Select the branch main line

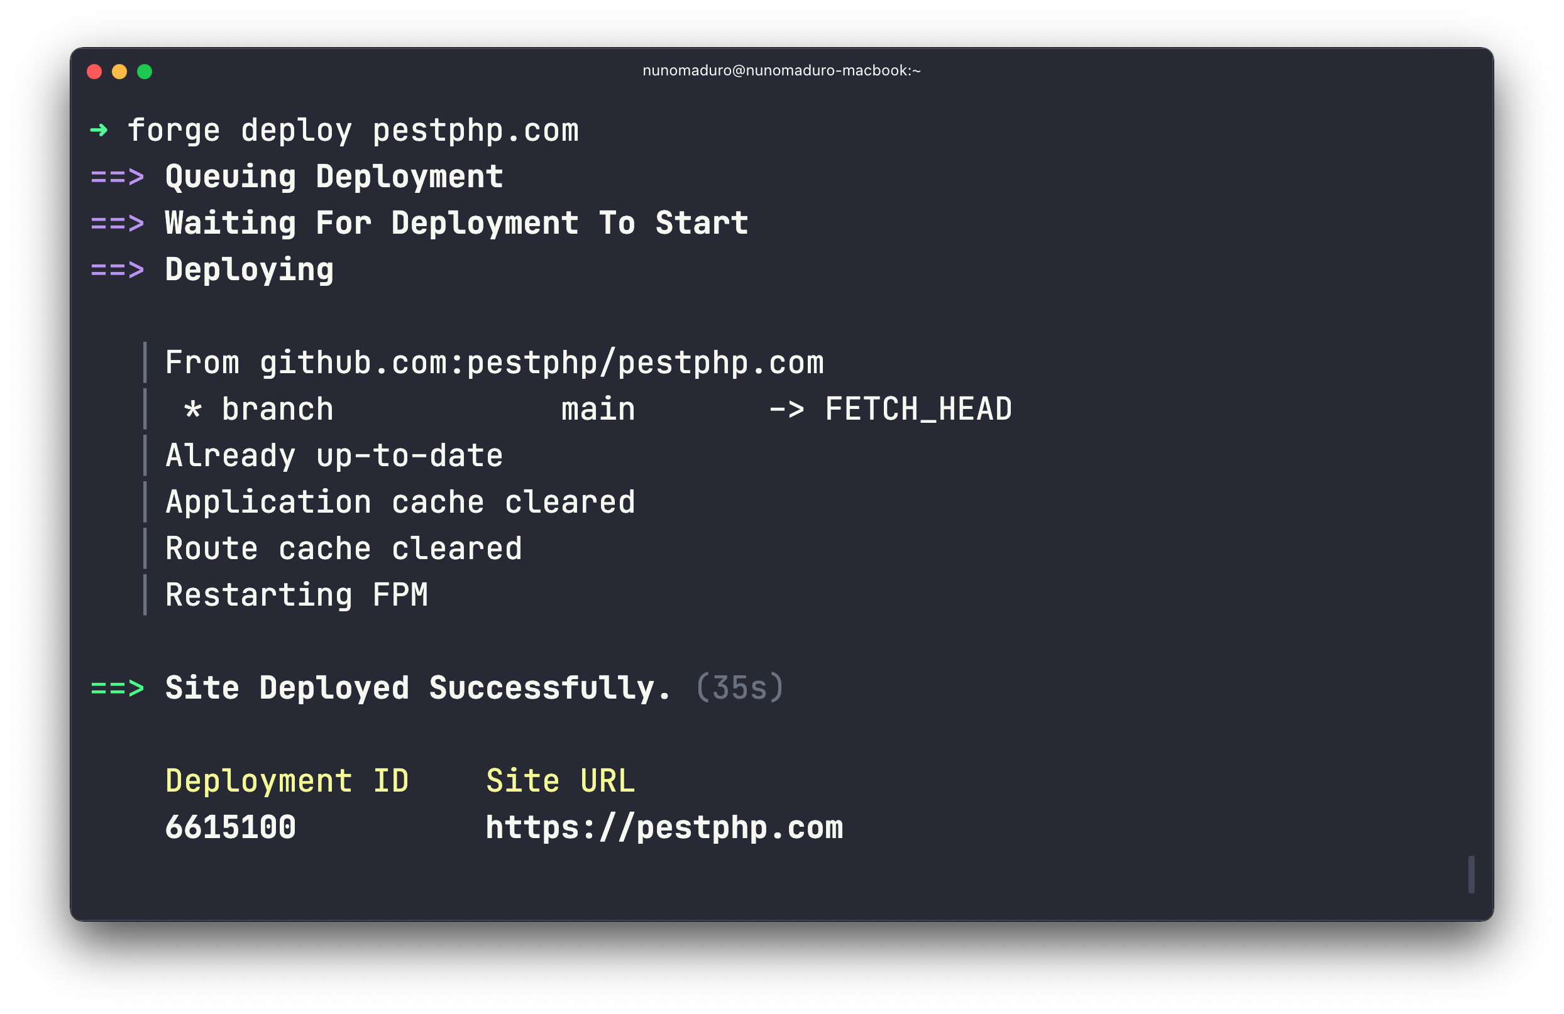click(460, 408)
